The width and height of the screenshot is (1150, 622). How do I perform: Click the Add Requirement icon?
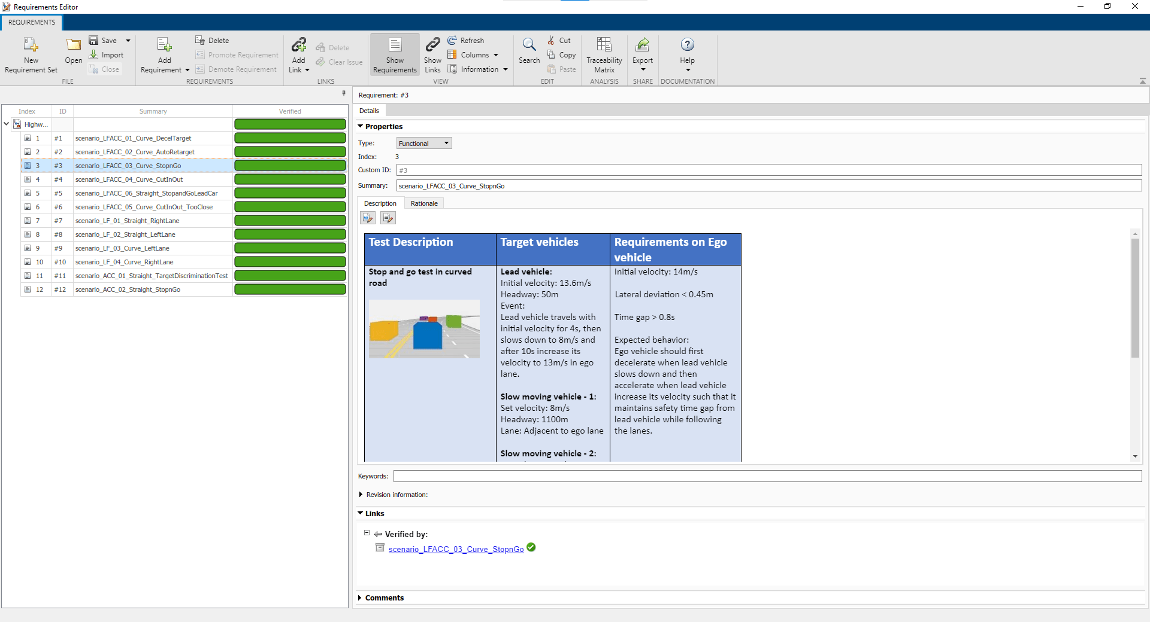coord(164,45)
